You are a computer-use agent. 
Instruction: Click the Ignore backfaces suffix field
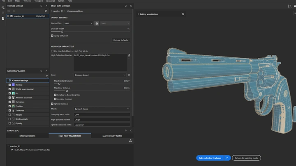102,125
